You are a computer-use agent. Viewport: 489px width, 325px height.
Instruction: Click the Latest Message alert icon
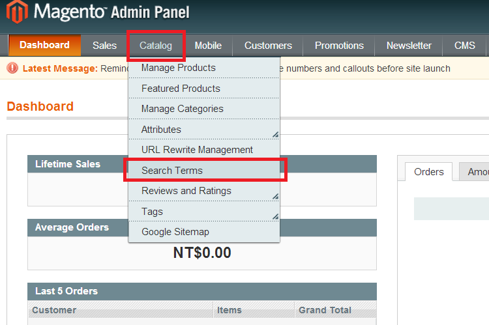tap(12, 68)
